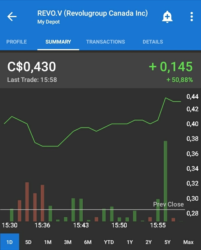Switch to the 1Y chart range
The width and height of the screenshot is (201, 250).
pyautogui.click(x=130, y=242)
